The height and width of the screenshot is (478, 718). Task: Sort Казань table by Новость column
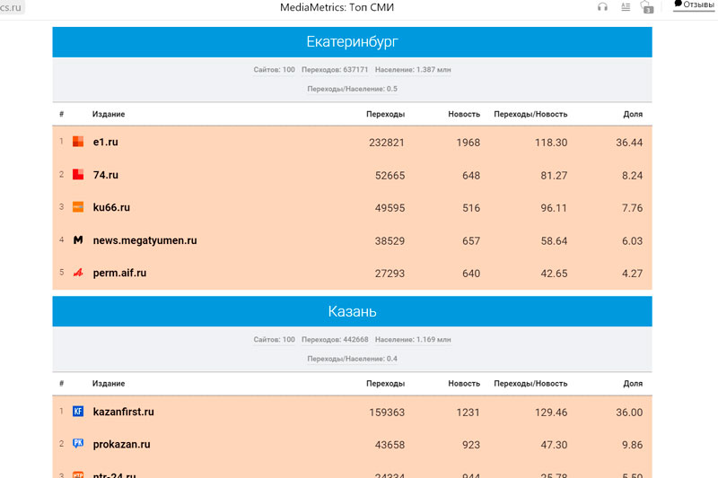click(x=464, y=384)
